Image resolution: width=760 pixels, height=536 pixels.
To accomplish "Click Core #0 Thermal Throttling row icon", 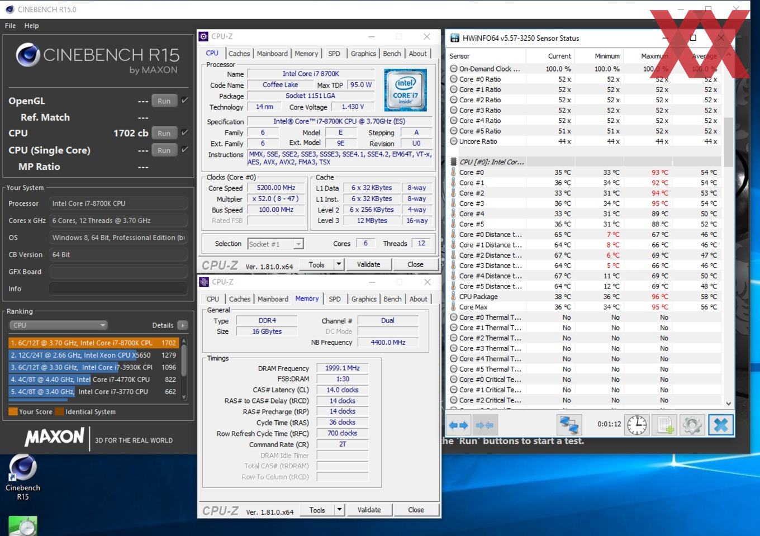I will click(x=453, y=317).
